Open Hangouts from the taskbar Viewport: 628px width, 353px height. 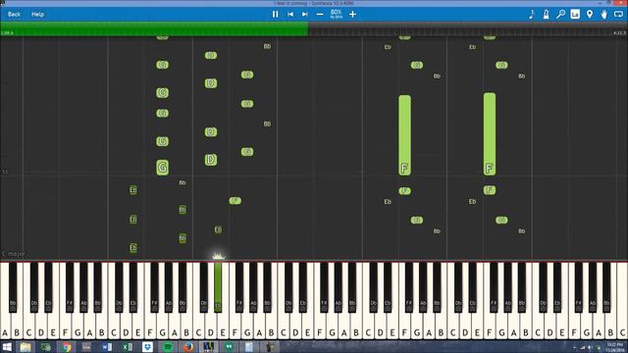pyautogui.click(x=229, y=347)
